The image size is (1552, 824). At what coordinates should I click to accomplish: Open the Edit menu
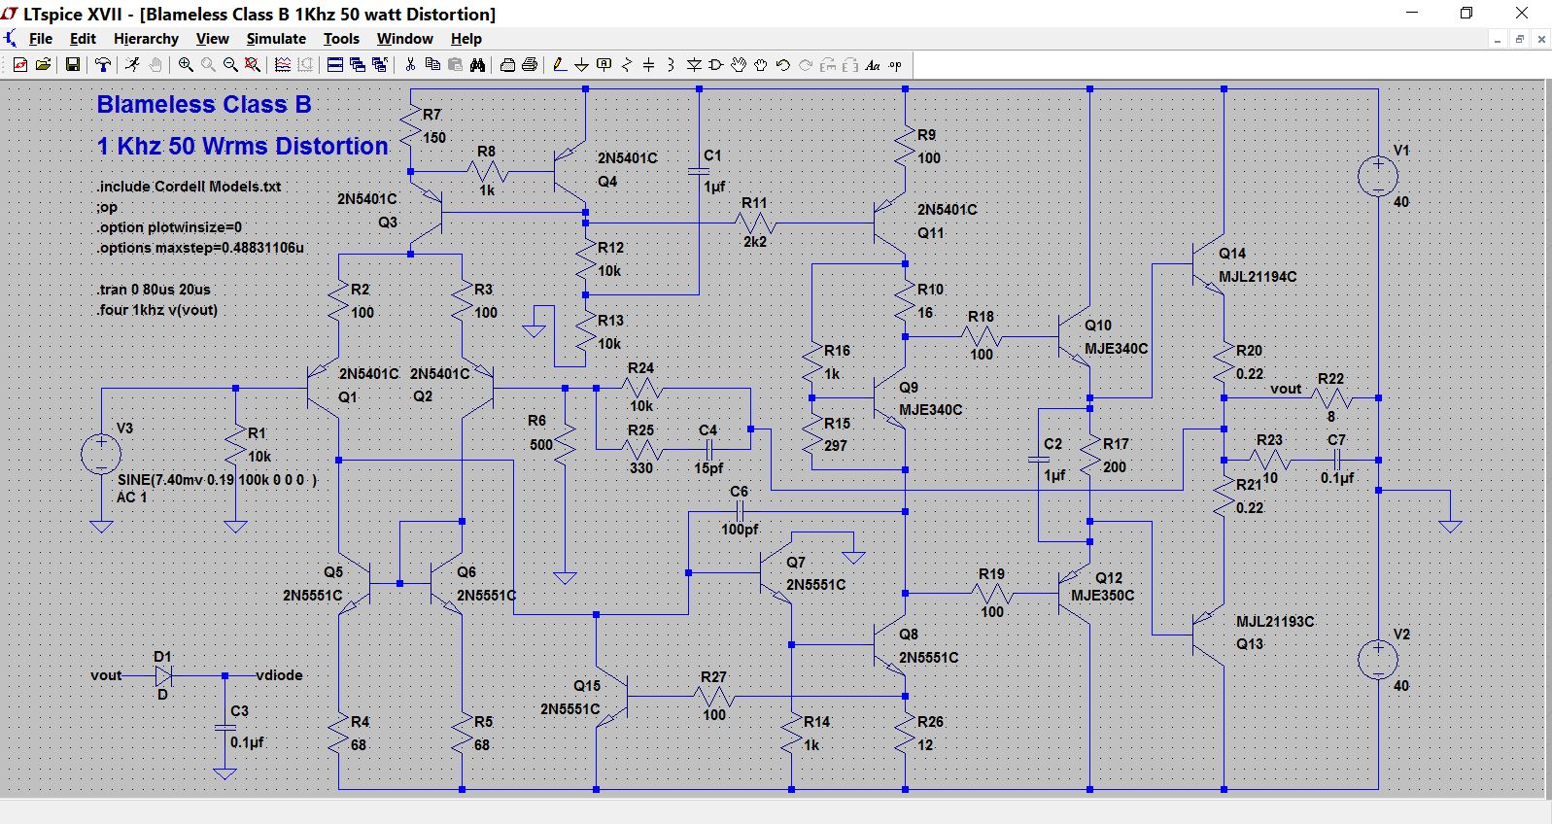[x=83, y=39]
